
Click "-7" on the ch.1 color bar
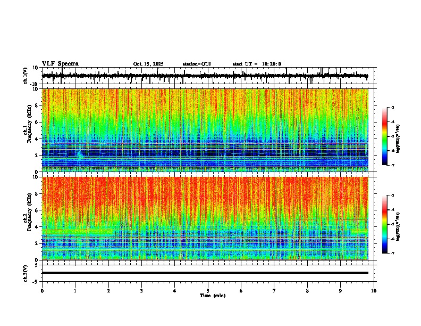point(392,165)
